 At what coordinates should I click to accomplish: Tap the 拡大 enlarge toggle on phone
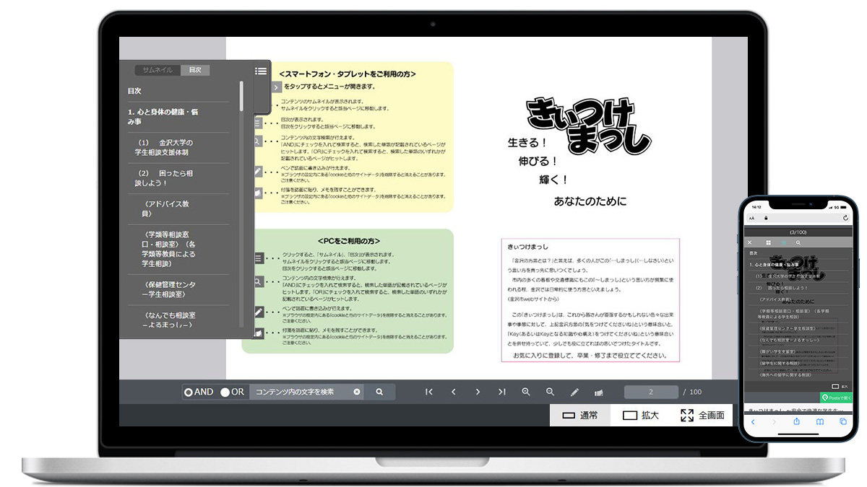840,387
